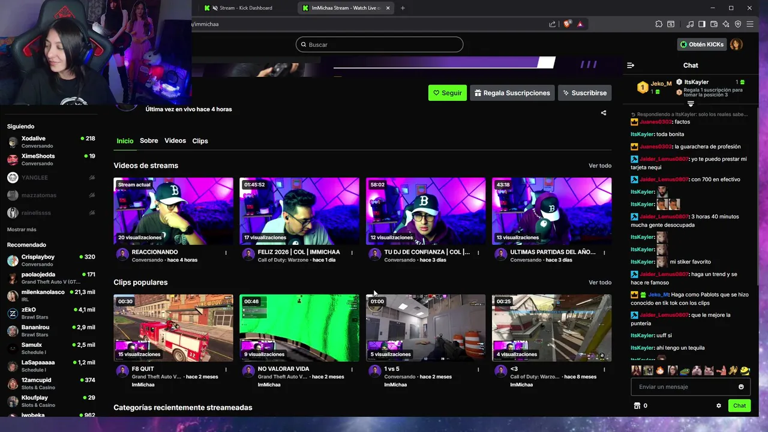Share this page from address bar

tap(552, 24)
